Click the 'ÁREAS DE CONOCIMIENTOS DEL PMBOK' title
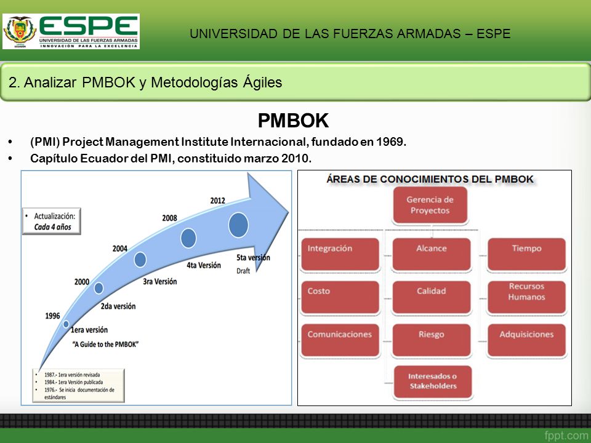This screenshot has height=443, width=591. (x=430, y=179)
